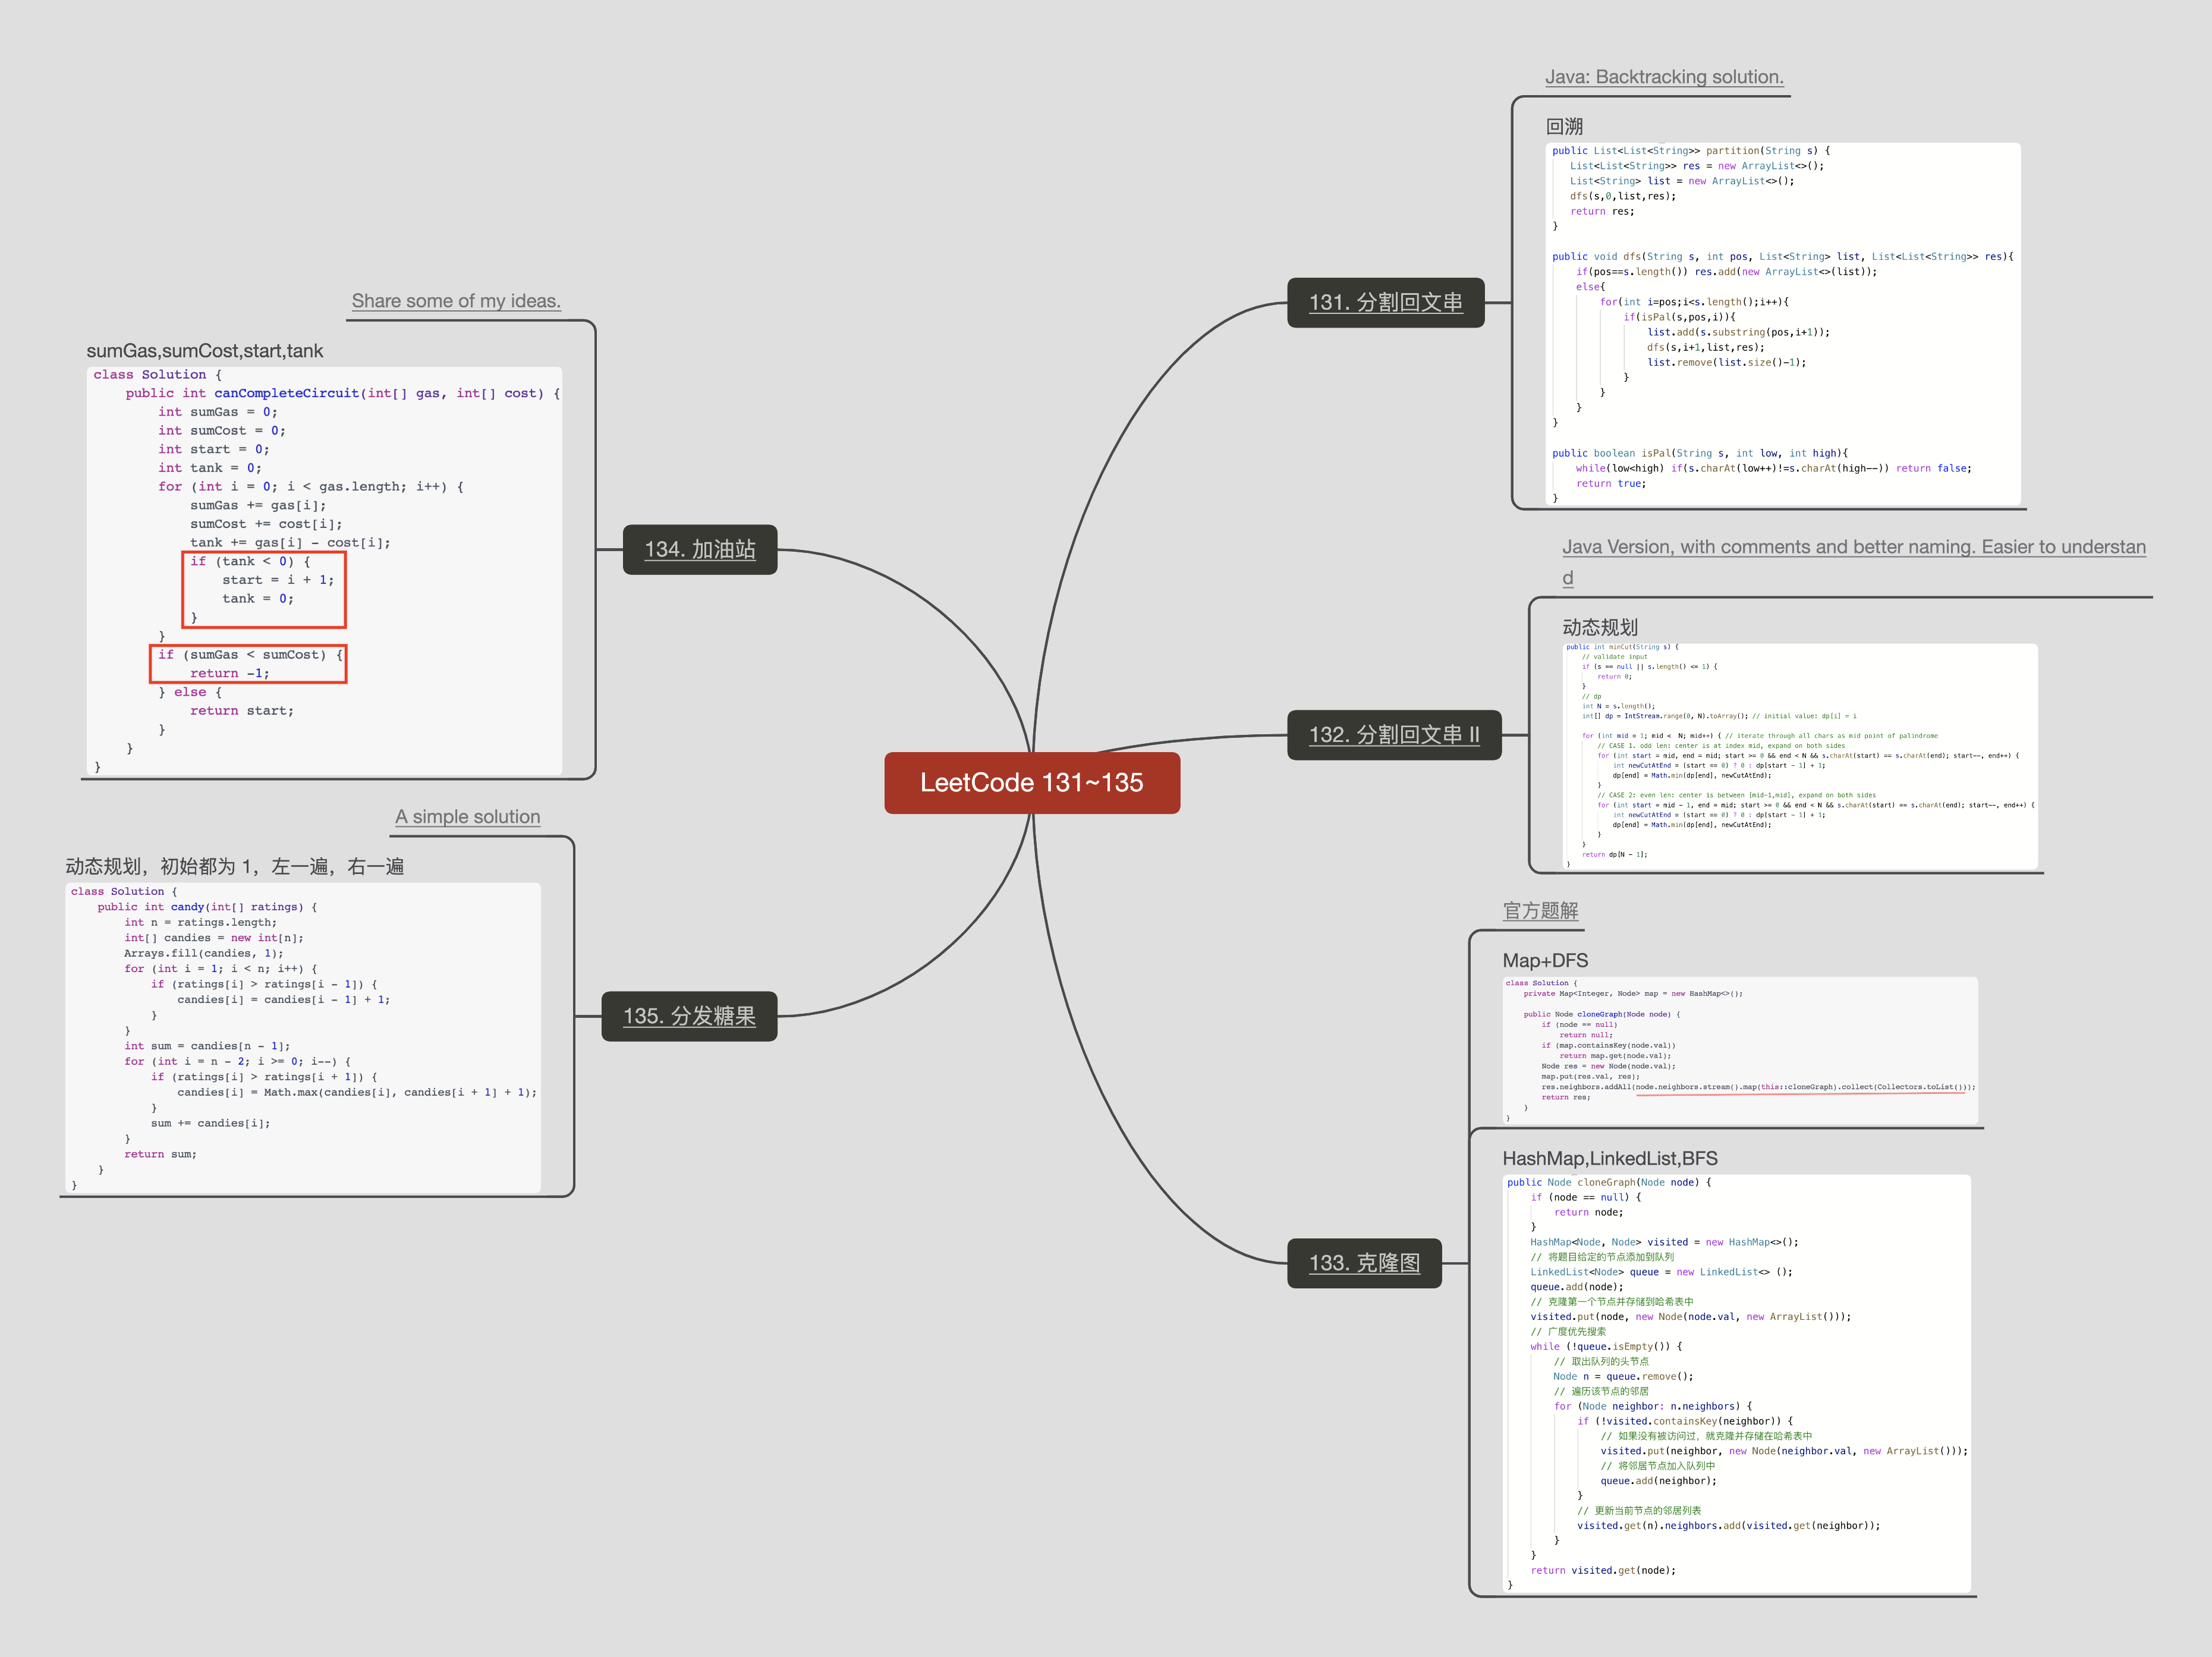Screen dimensions: 2212x1657
Task: Select the 133. 克隆图 topic node
Action: 1364,1263
